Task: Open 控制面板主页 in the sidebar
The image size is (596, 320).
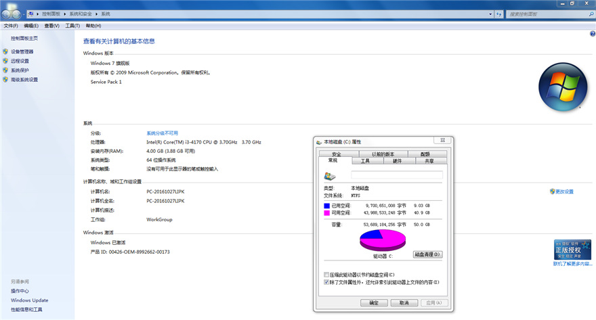Action: (x=24, y=39)
